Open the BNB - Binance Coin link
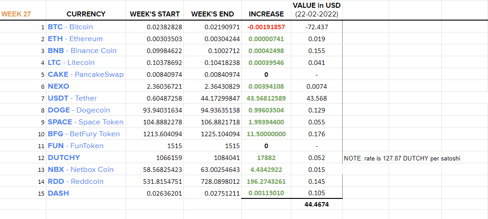 coord(82,51)
